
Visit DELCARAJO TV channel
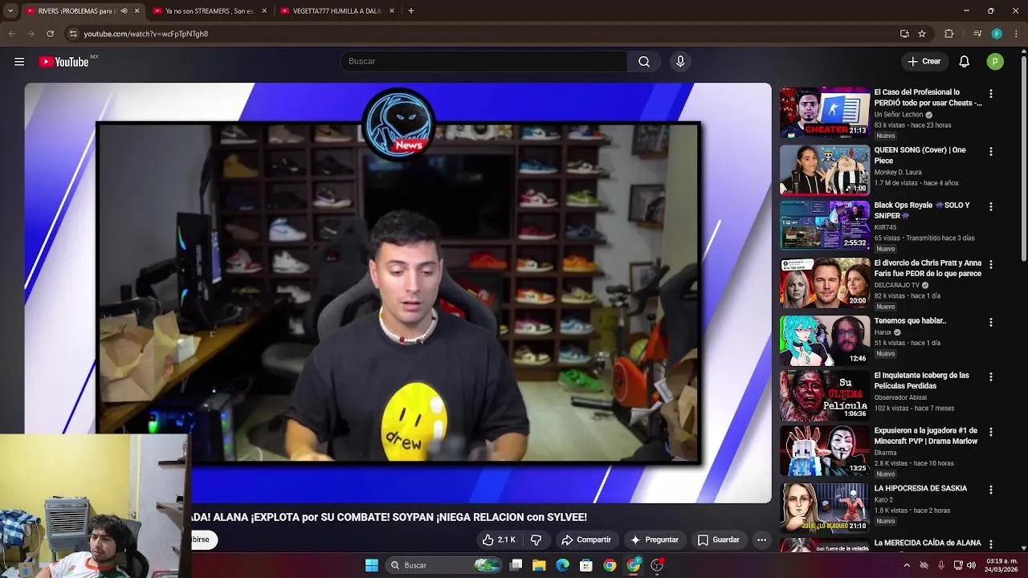click(897, 285)
